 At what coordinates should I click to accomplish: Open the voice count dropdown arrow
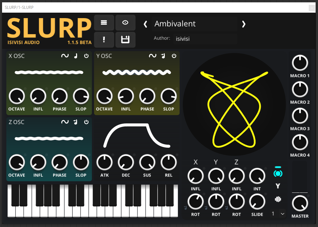coord(282,214)
